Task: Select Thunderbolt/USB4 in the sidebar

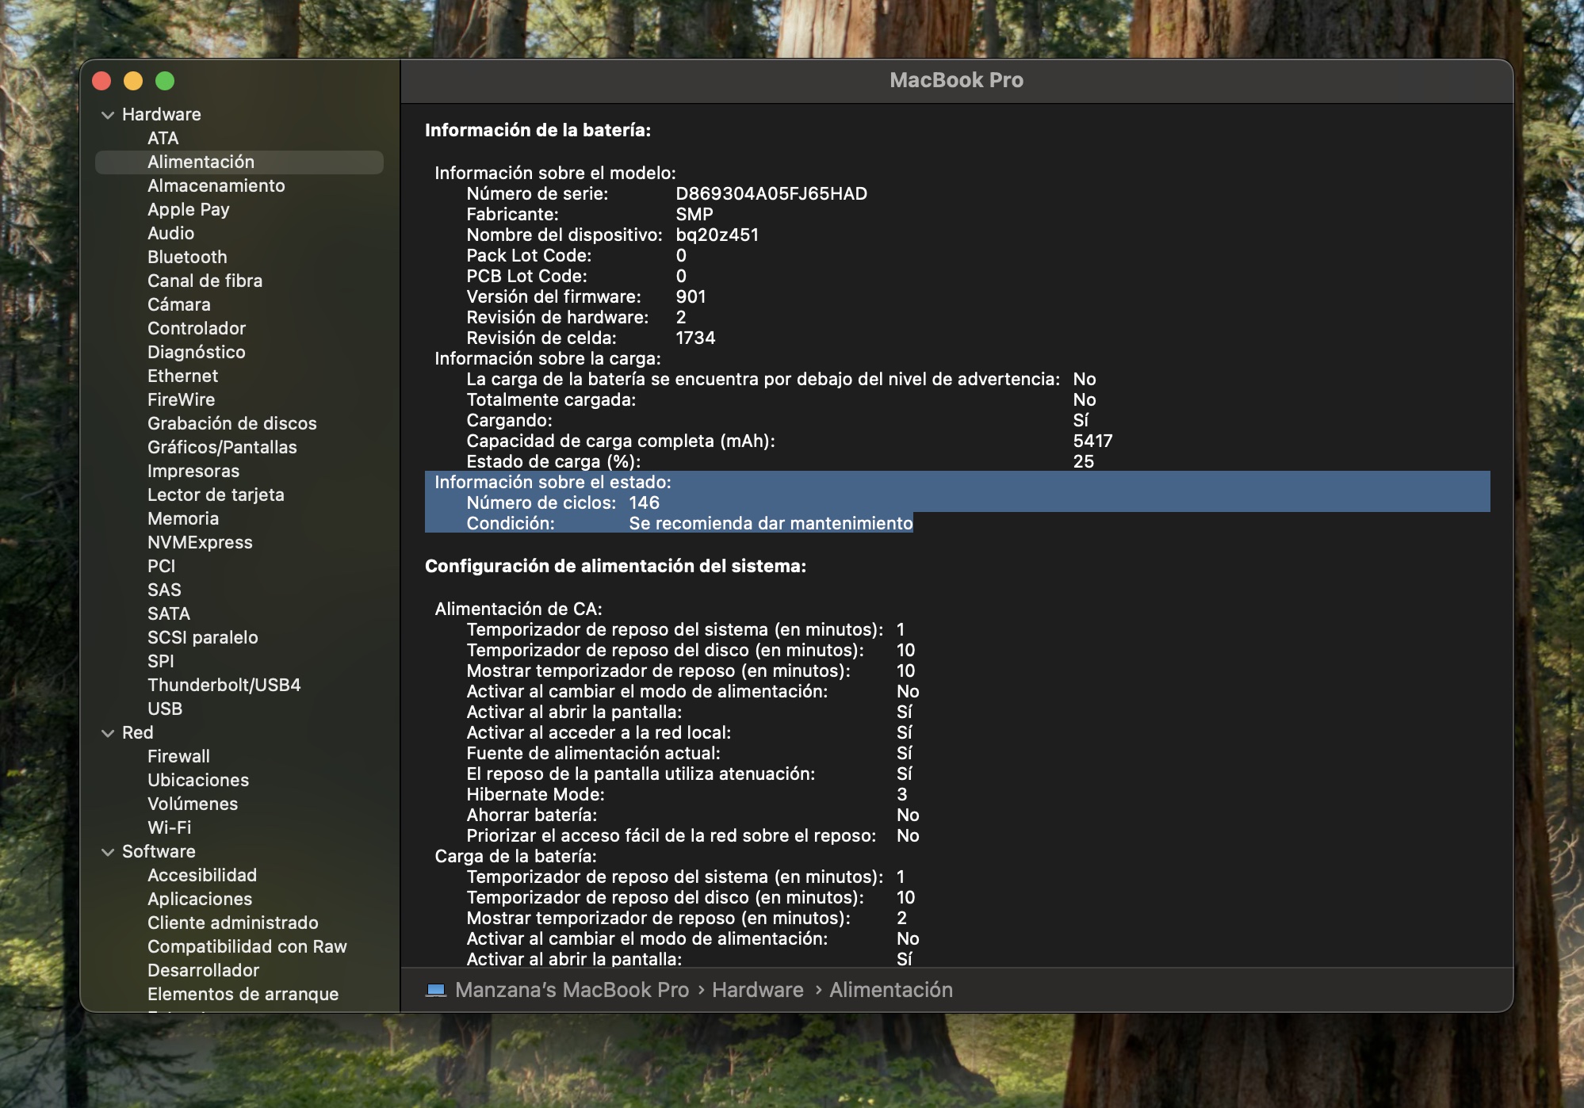Action: [x=224, y=685]
